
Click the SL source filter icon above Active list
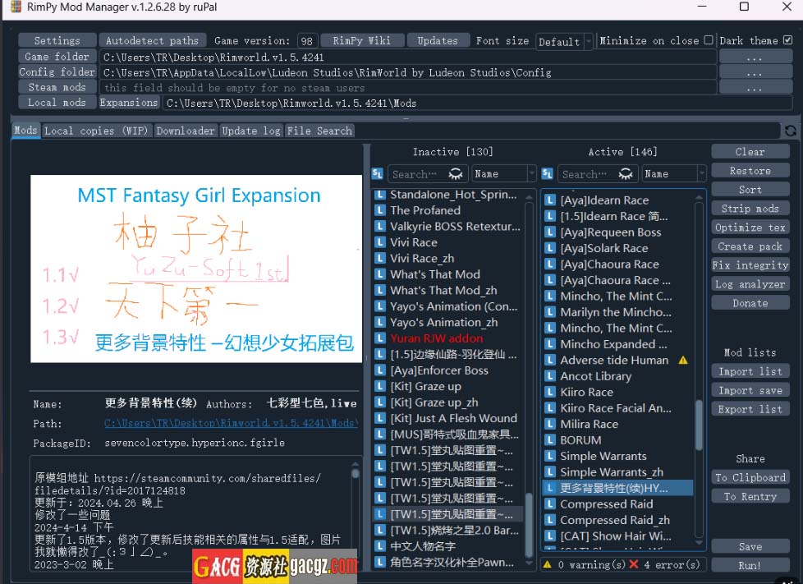click(x=547, y=173)
